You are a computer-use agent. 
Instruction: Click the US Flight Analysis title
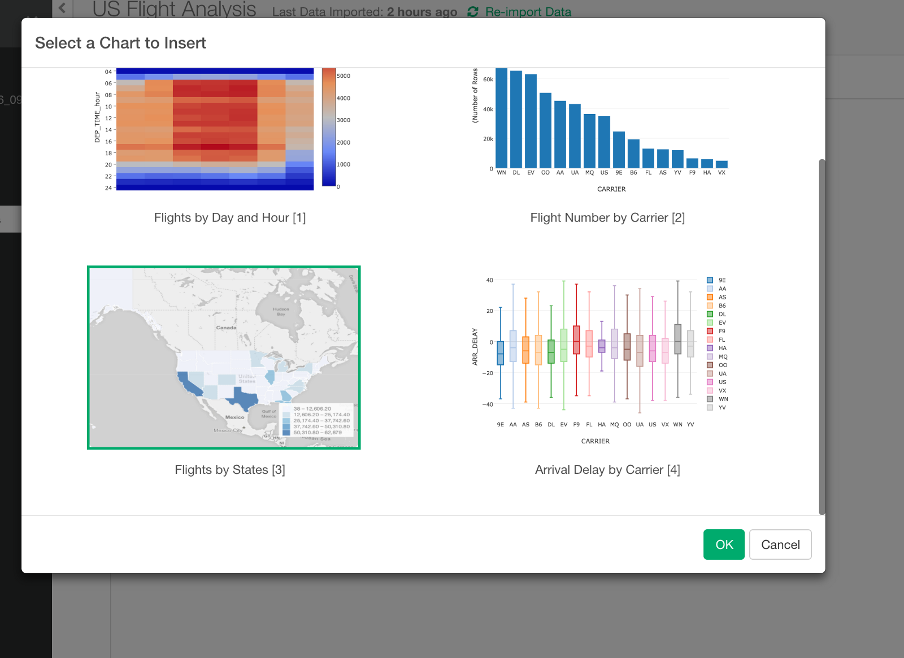(x=174, y=9)
